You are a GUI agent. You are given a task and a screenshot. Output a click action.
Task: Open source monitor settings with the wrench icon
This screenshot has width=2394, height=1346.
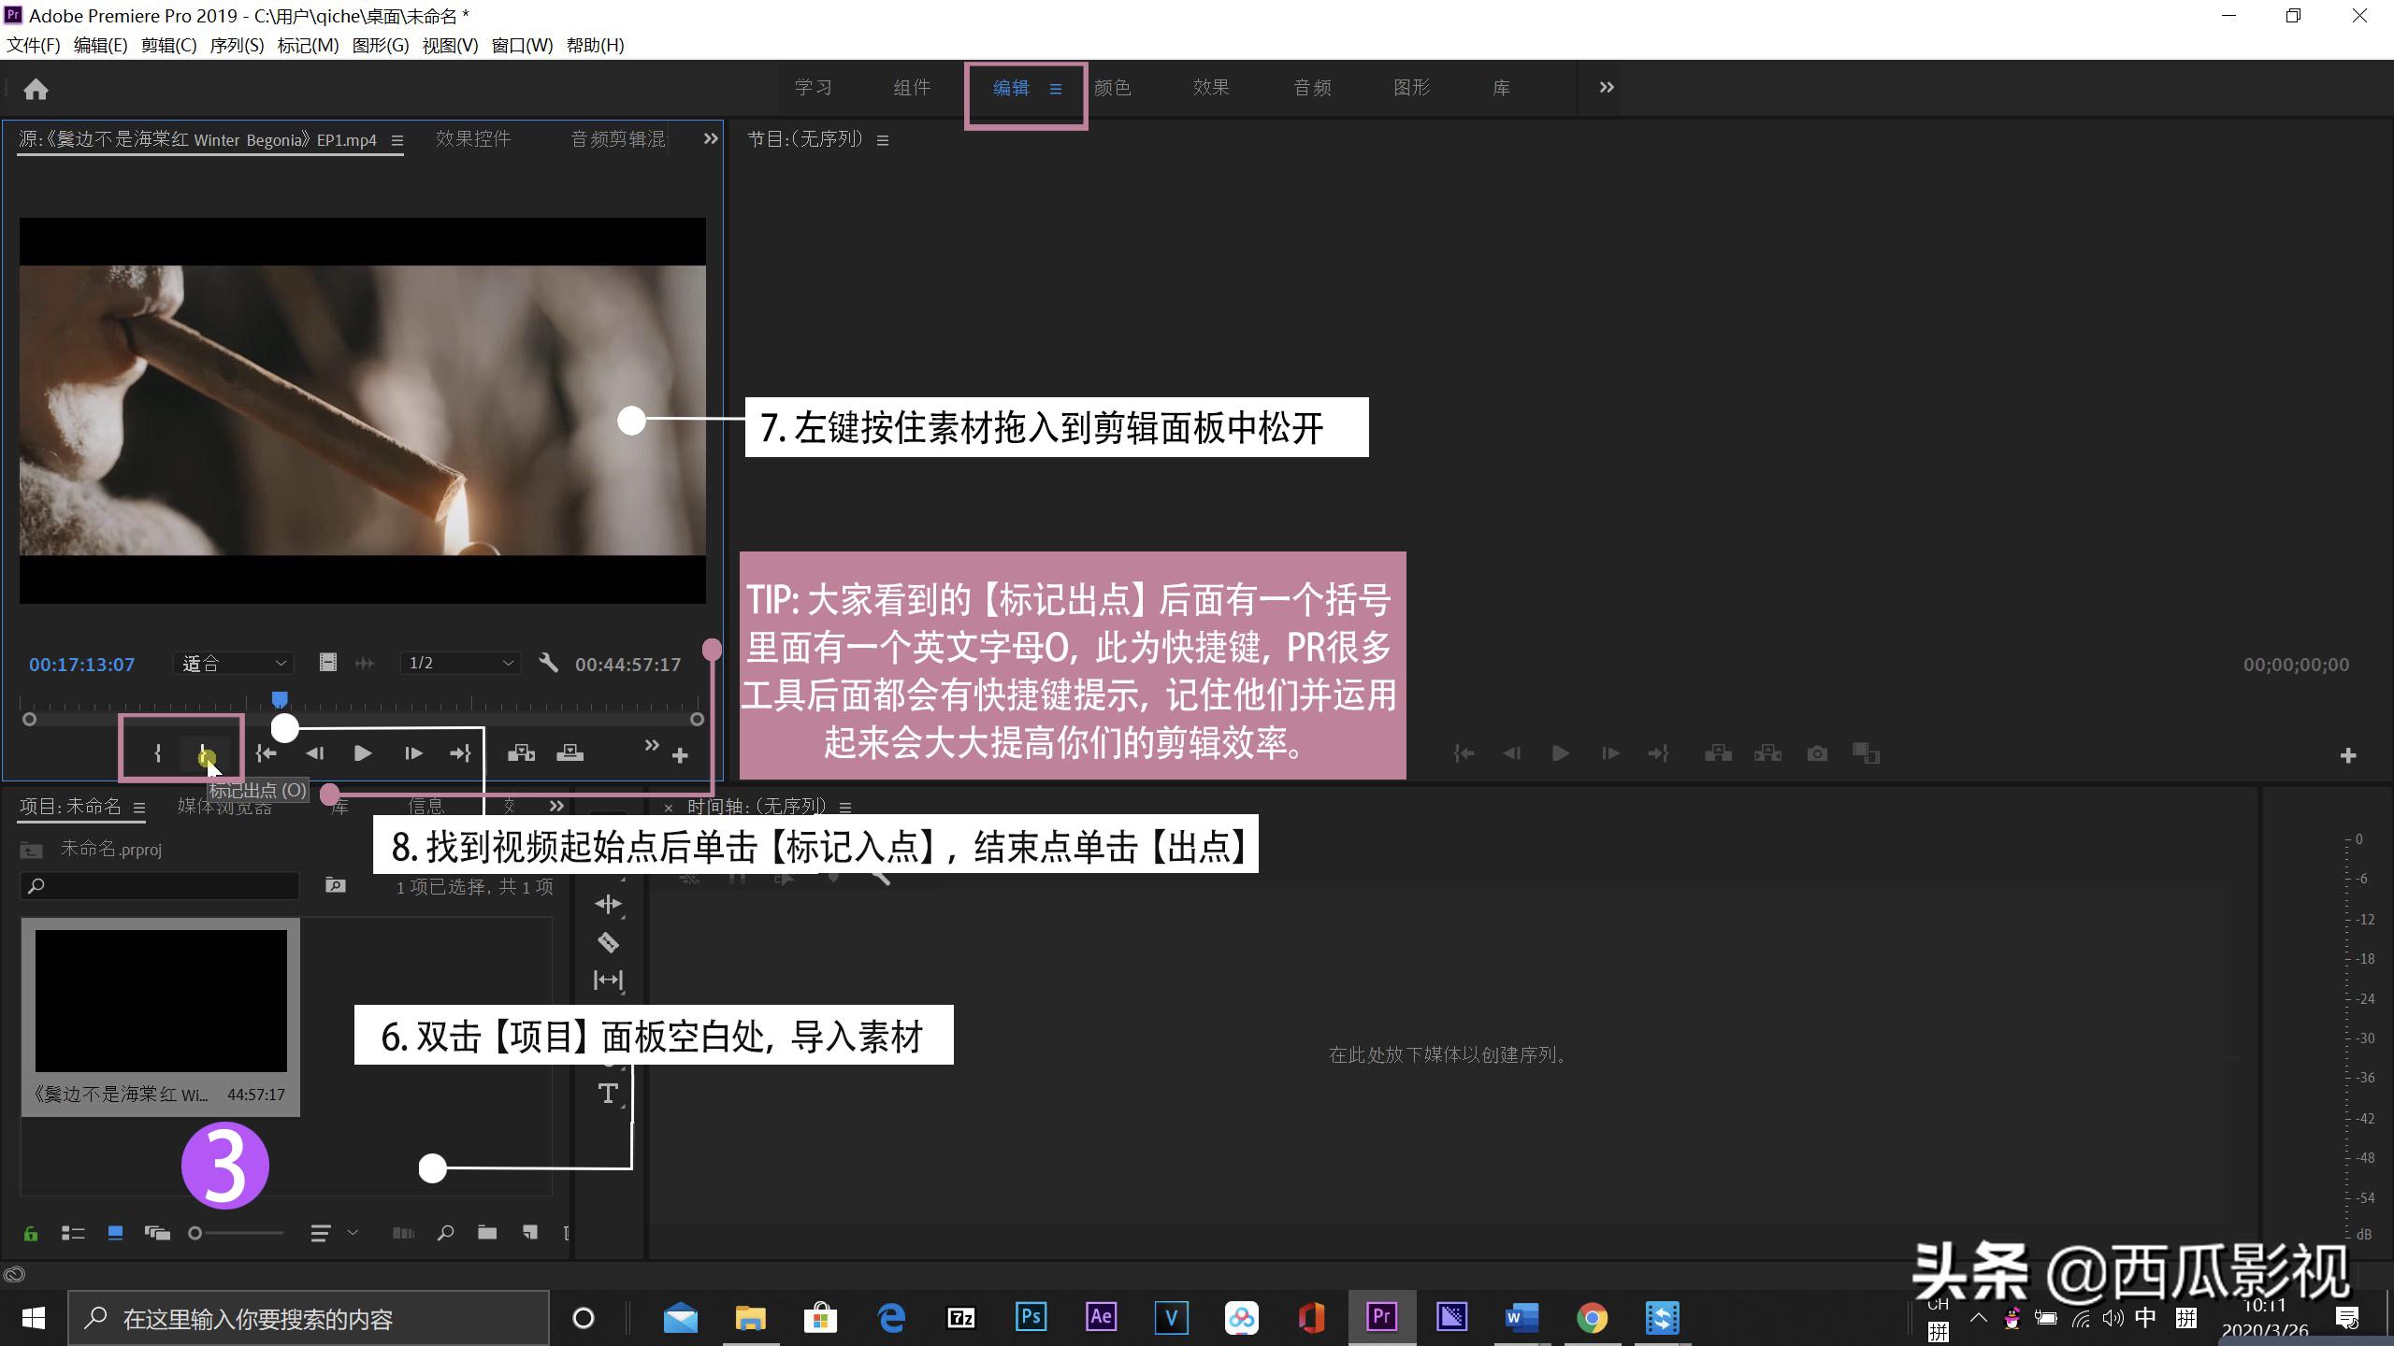[549, 663]
